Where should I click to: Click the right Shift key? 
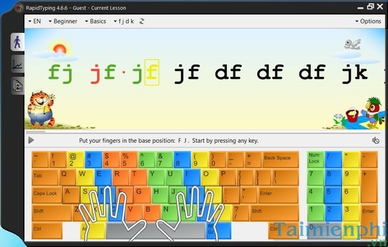click(x=275, y=213)
